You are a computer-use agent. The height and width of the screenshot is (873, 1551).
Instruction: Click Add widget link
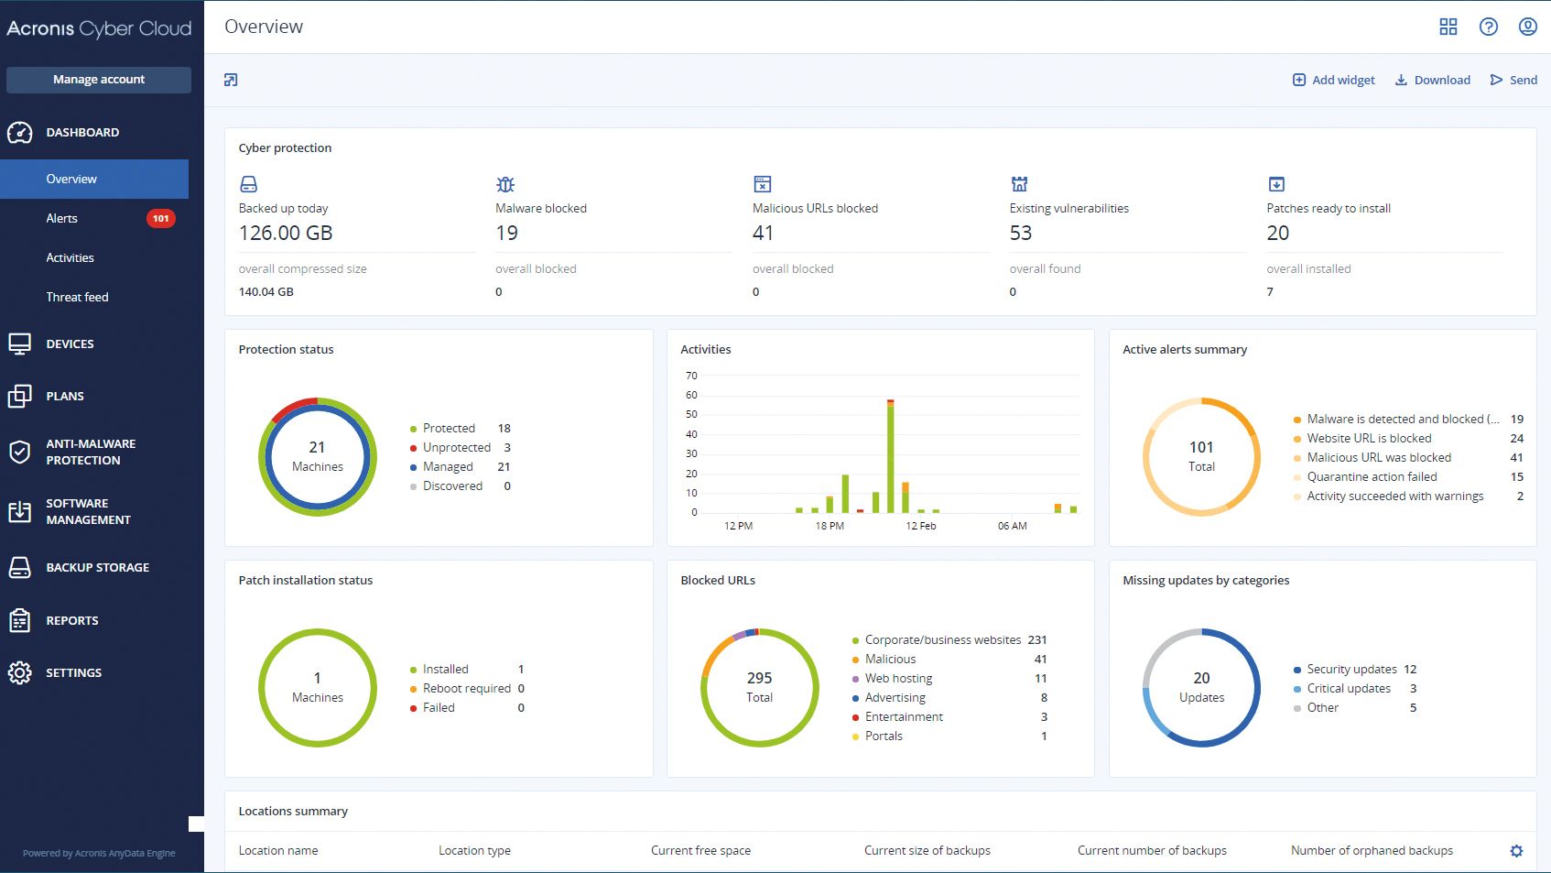1333,80
